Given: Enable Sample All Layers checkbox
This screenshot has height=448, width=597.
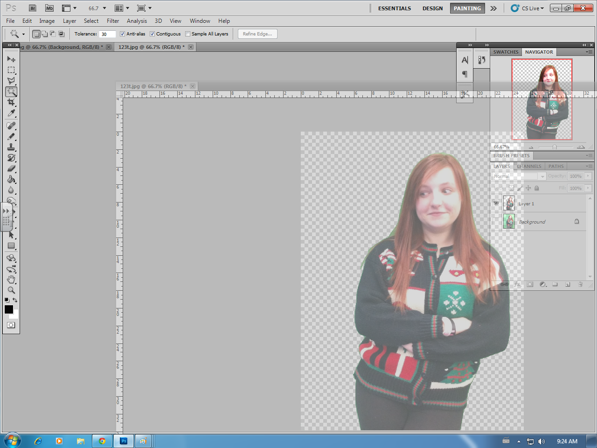Looking at the screenshot, I should 187,34.
